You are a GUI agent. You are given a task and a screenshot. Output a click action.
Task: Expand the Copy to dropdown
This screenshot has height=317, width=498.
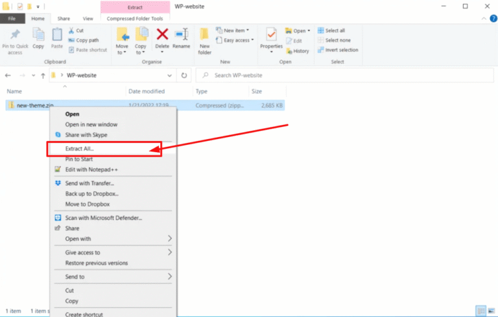pos(141,50)
